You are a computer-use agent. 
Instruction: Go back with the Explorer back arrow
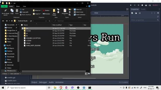(x=3, y=21)
